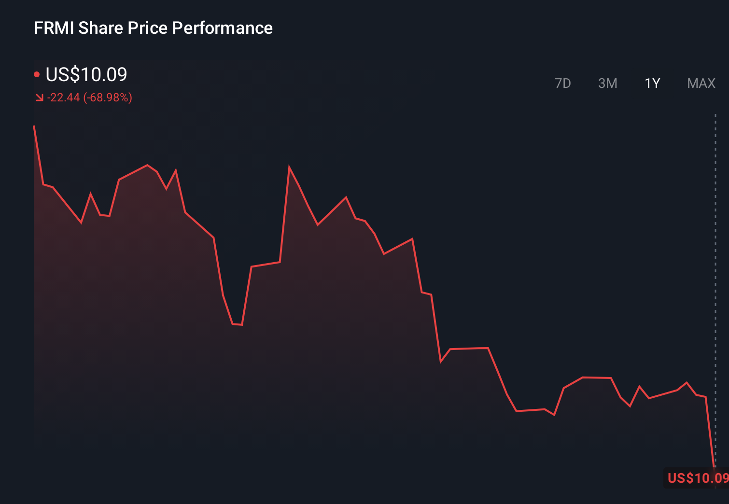Click the chart's starting price point
The image size is (729, 504).
pyautogui.click(x=34, y=125)
